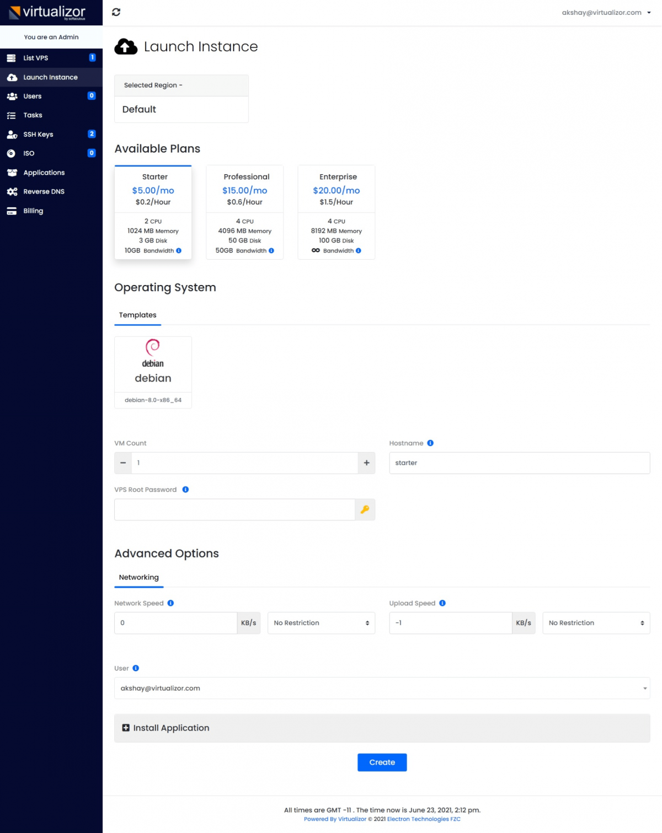Viewport: 662px width, 833px height.
Task: Generate a password with the key icon
Action: point(364,509)
